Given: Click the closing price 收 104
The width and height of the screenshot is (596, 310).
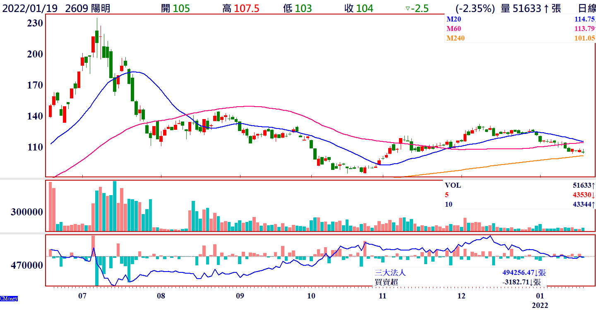Looking at the screenshot, I should (x=358, y=9).
